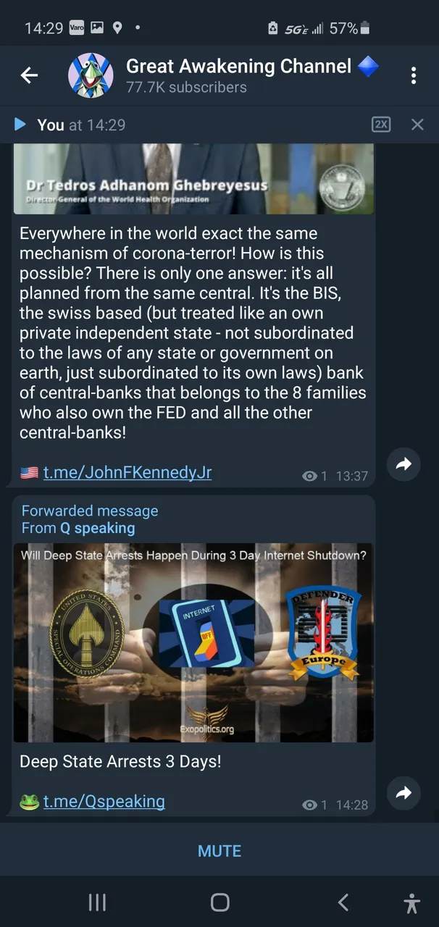The image size is (439, 927).
Task: Open the Internet Shutdown image thumbnail
Action: coord(193,642)
